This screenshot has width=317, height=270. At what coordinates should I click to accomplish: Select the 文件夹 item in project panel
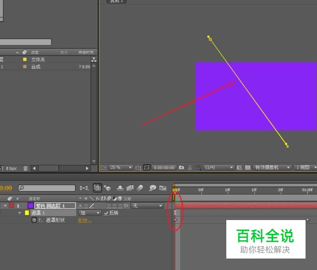coord(38,60)
